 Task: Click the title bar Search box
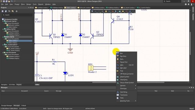[172, 1]
